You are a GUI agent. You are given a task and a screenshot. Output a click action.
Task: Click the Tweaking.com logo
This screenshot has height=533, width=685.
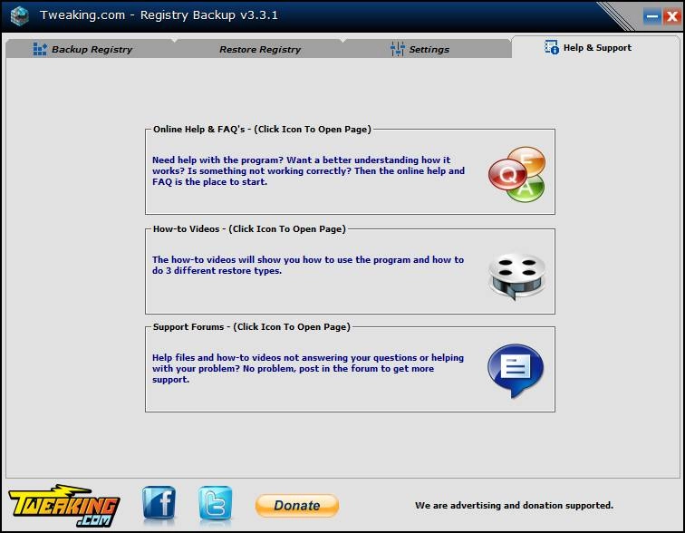tap(63, 506)
